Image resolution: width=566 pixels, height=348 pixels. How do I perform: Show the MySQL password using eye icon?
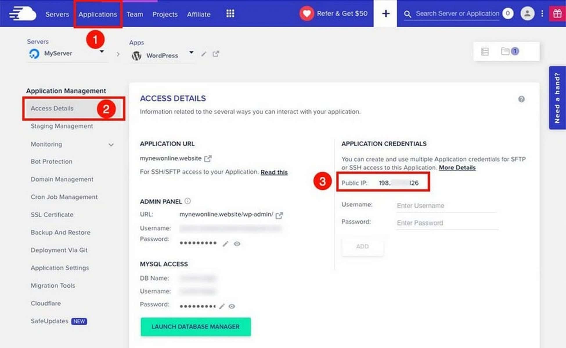(232, 306)
